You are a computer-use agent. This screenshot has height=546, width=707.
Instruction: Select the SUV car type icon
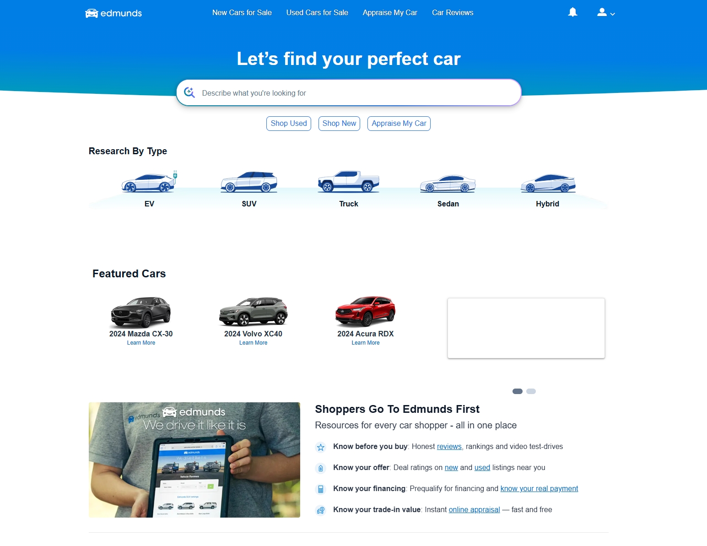coord(249,182)
